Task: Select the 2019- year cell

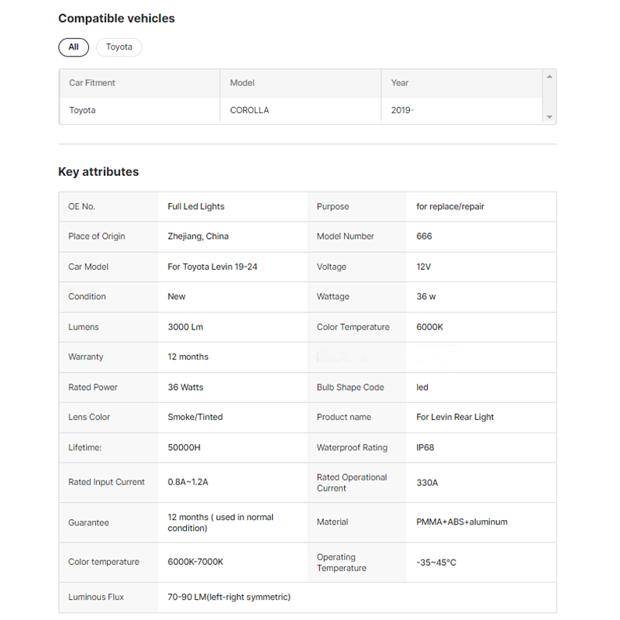Action: tap(402, 110)
